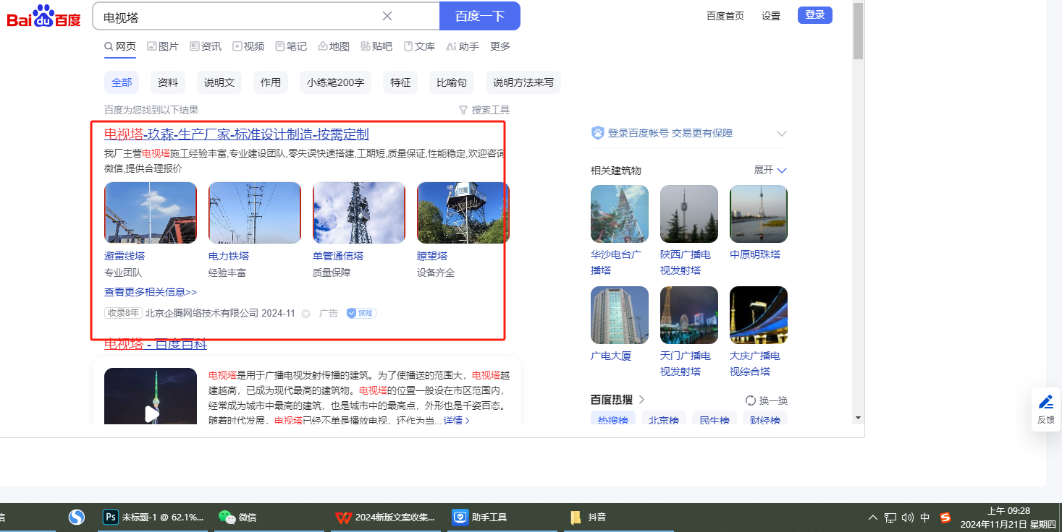Switch to the 地图 tab

pos(334,46)
